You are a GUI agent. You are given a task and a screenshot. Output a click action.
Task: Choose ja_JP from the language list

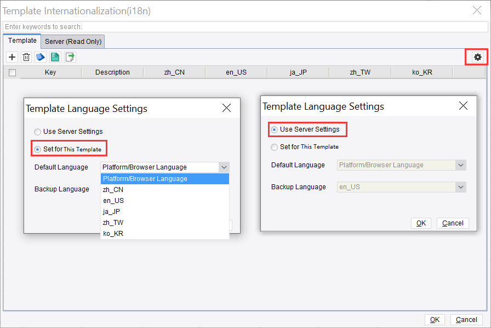(x=113, y=211)
